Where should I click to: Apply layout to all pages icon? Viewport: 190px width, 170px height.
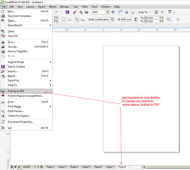77,19
